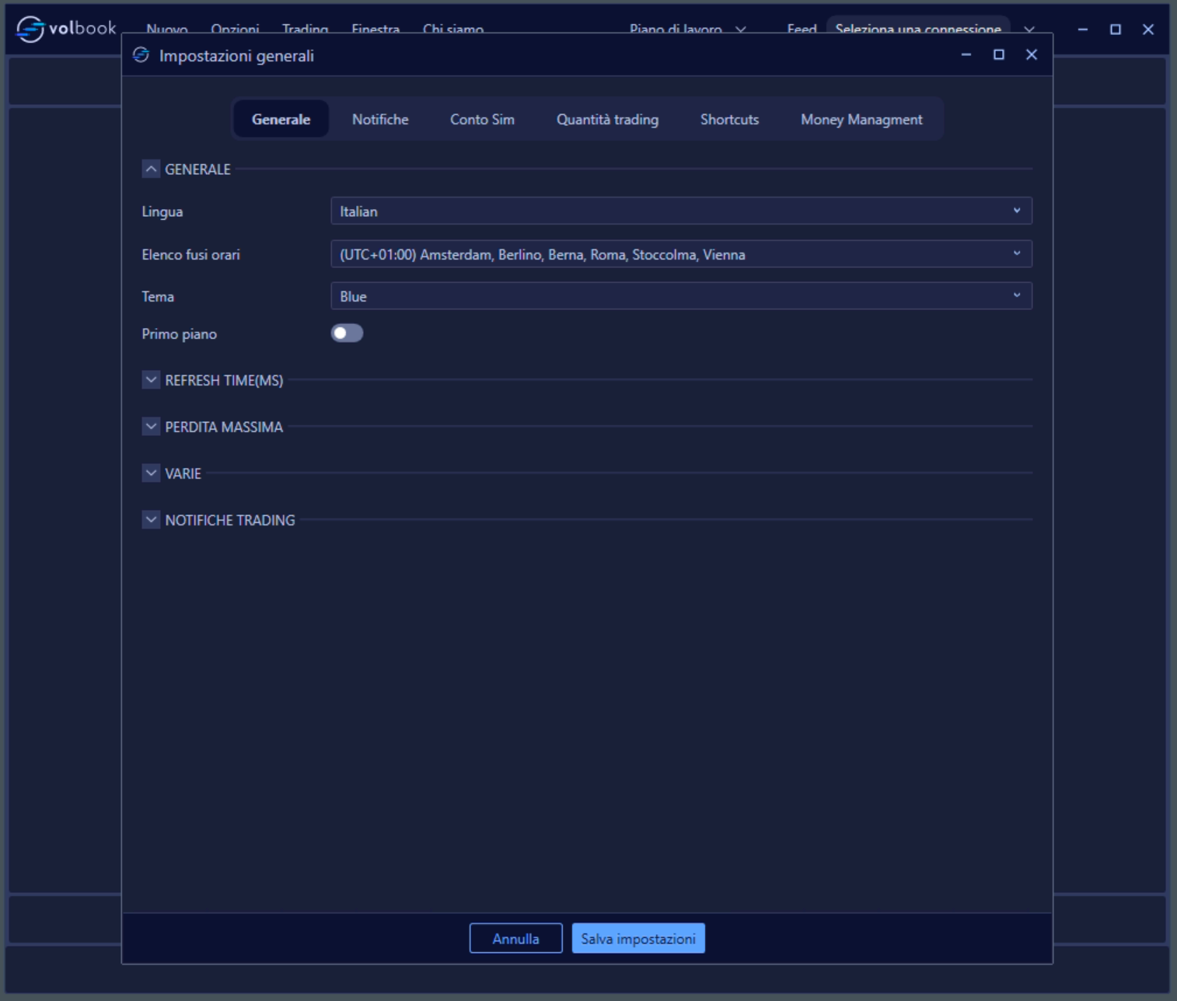
Task: Switch to the Generale tab
Action: [281, 119]
